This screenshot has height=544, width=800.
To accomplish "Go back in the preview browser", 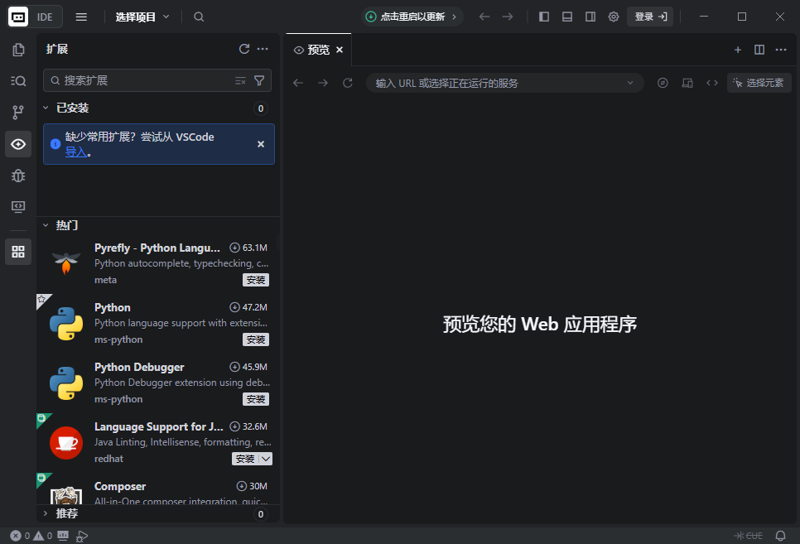I will (298, 83).
